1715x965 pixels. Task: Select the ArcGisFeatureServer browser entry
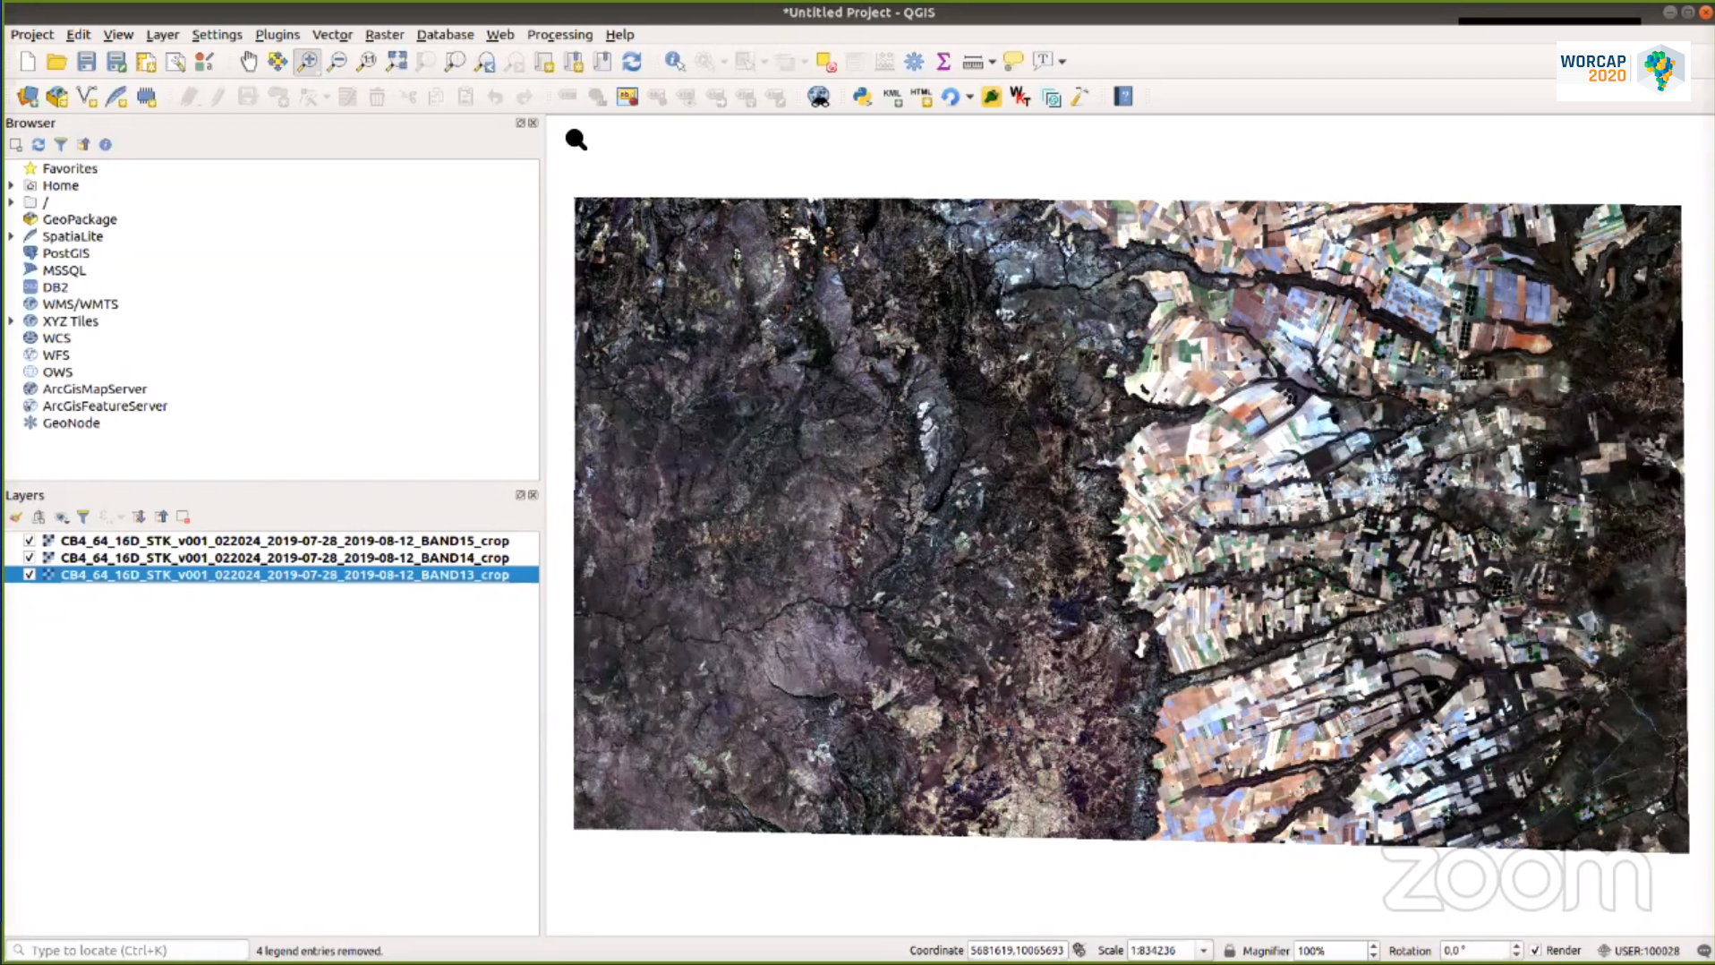coord(105,406)
